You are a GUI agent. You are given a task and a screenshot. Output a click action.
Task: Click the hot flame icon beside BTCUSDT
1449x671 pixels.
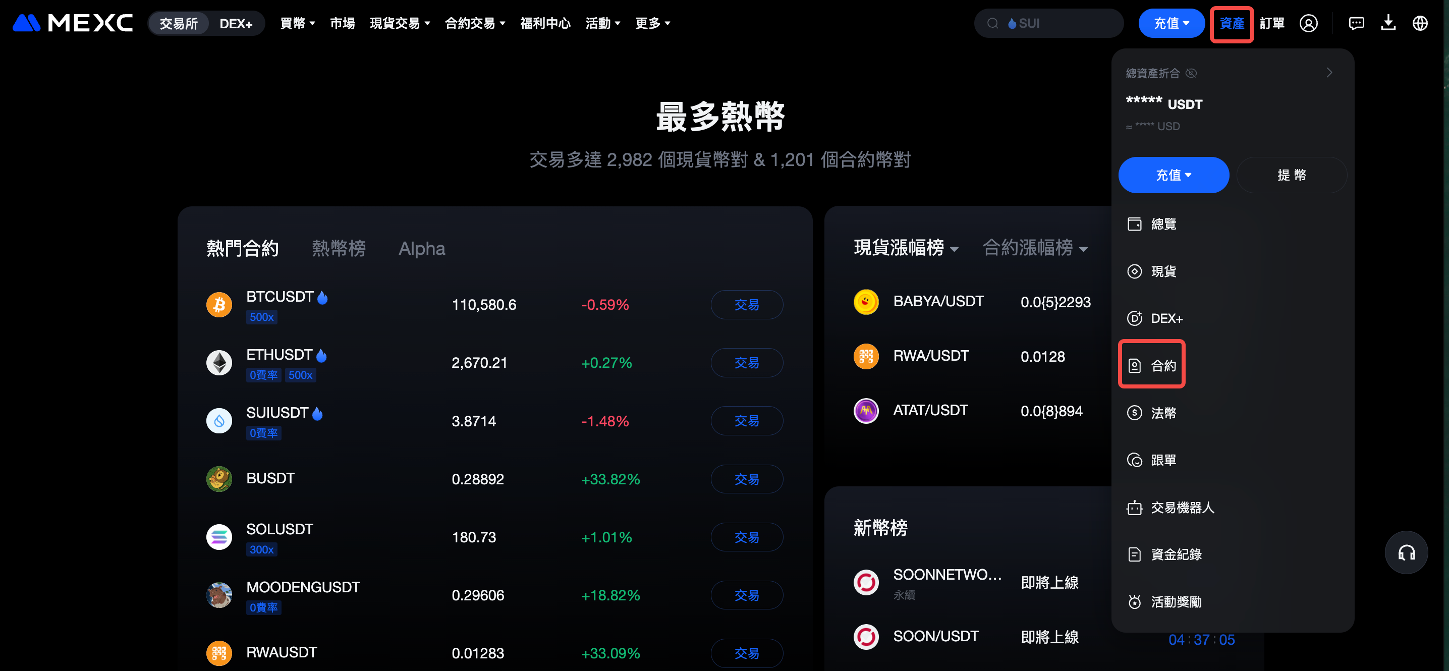coord(322,297)
